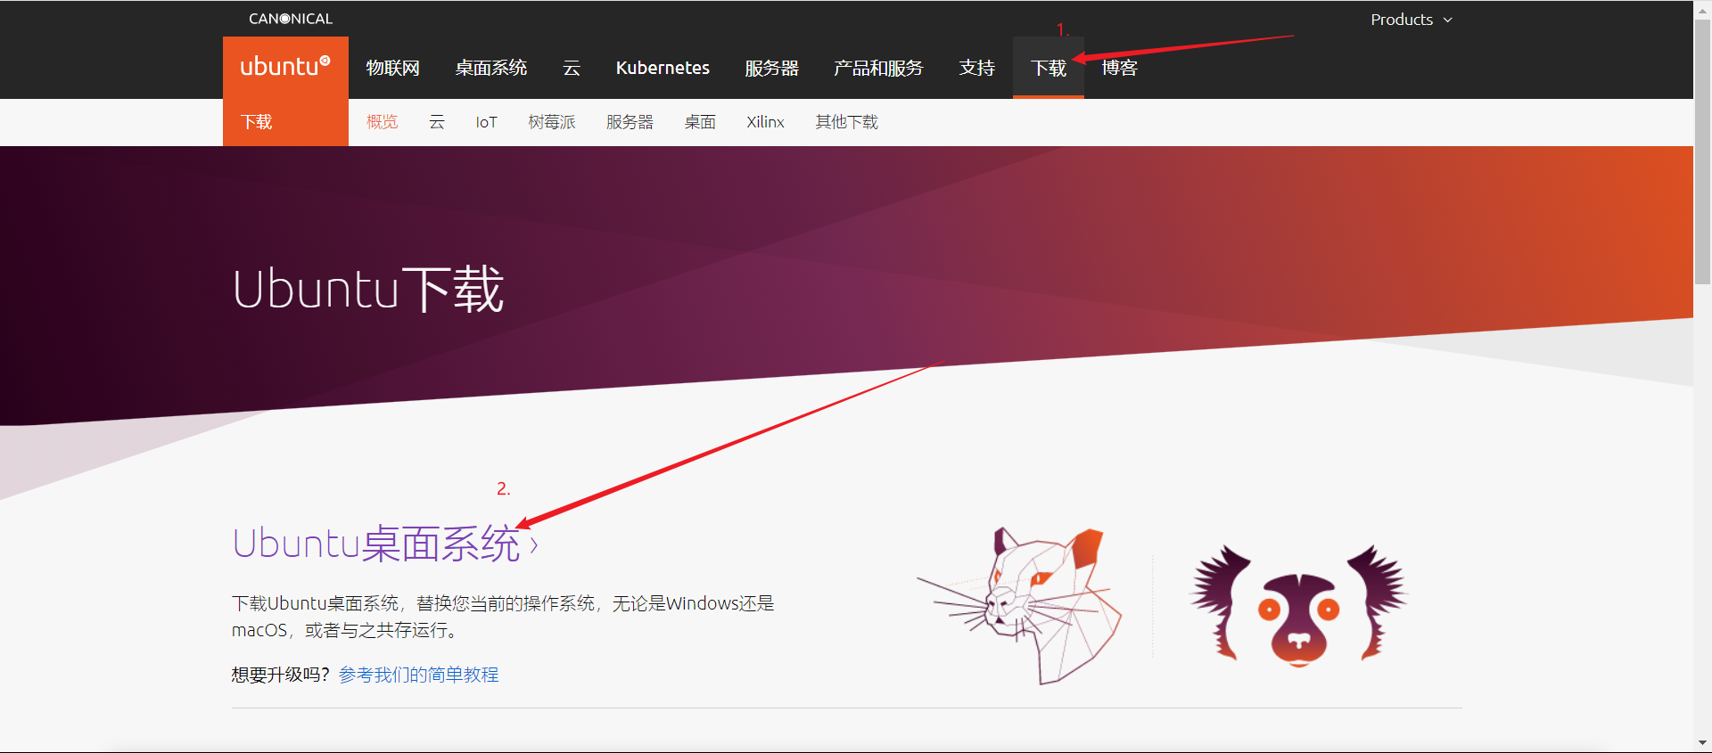Open the 云 item in main navigation
This screenshot has width=1712, height=753.
pyautogui.click(x=572, y=68)
